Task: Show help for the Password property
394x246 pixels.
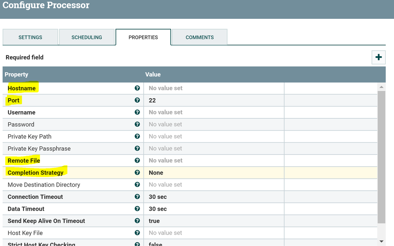Action: (x=137, y=124)
